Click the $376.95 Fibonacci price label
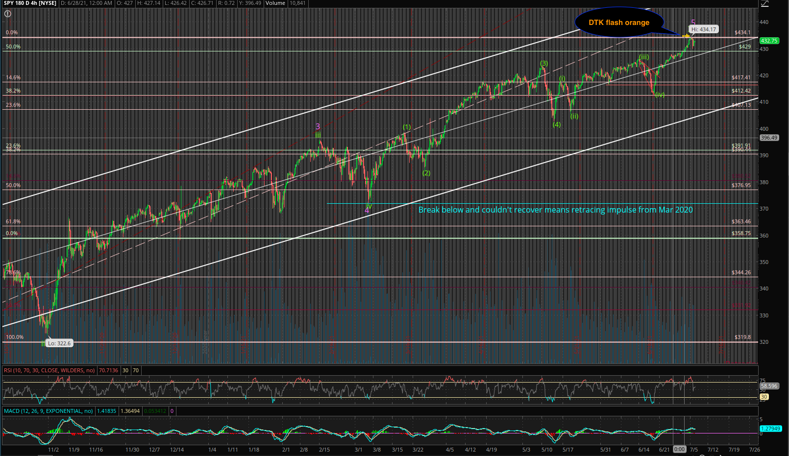 click(741, 185)
